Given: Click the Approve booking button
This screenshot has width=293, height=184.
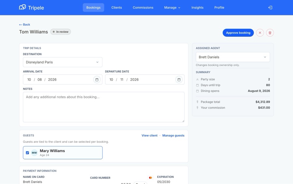Looking at the screenshot, I should click(x=238, y=33).
